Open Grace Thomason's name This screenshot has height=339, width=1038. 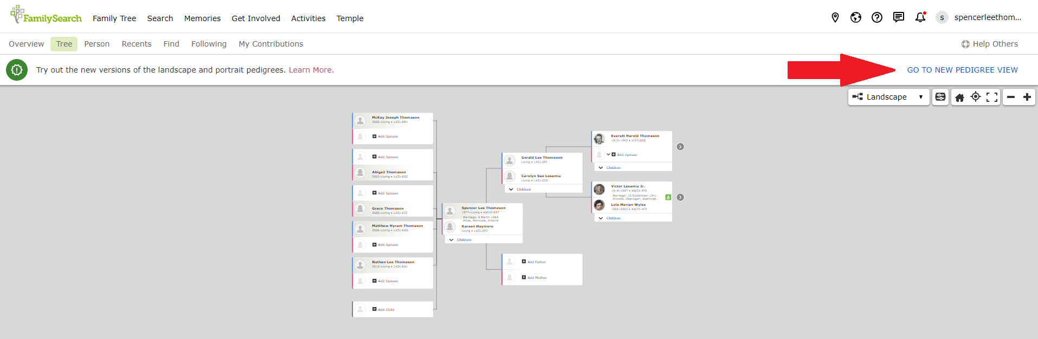(x=388, y=208)
